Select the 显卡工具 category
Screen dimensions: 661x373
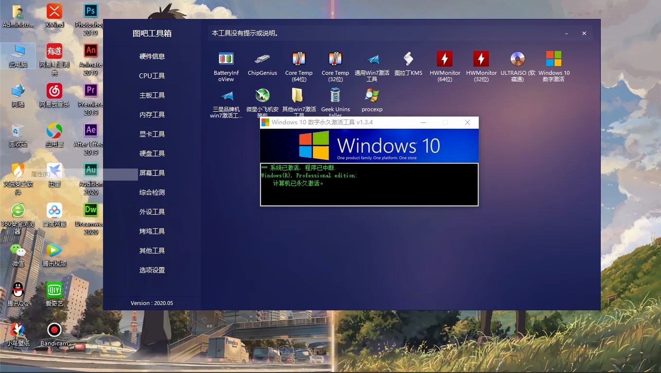[x=152, y=134]
